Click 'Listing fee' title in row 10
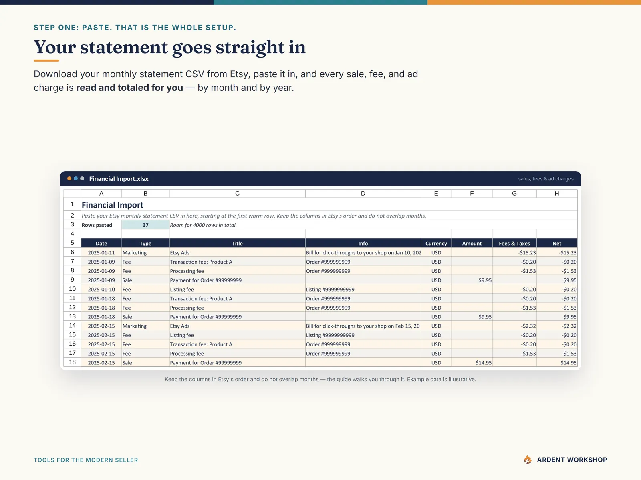This screenshot has height=480, width=641. click(x=237, y=289)
